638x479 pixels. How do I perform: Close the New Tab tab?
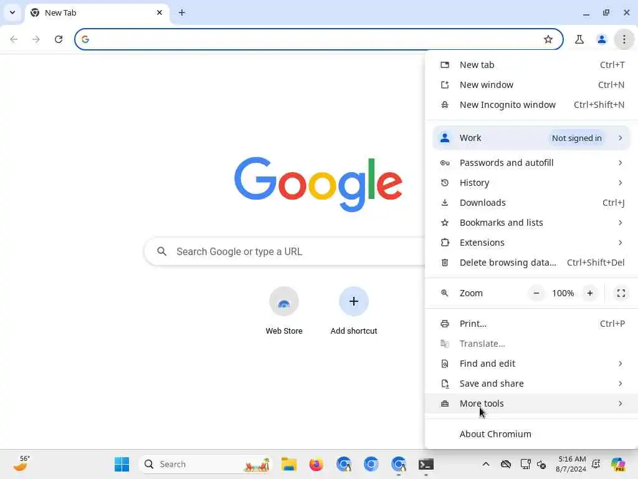tap(159, 12)
